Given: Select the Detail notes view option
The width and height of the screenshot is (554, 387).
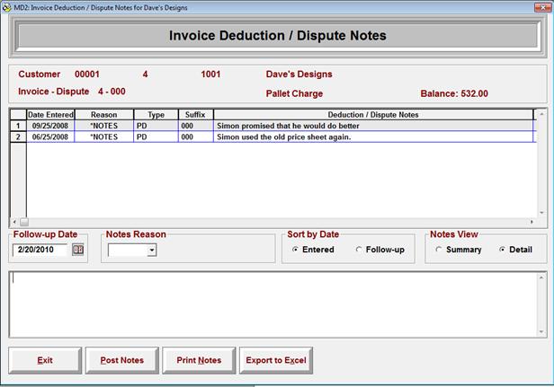Looking at the screenshot, I should pyautogui.click(x=502, y=250).
